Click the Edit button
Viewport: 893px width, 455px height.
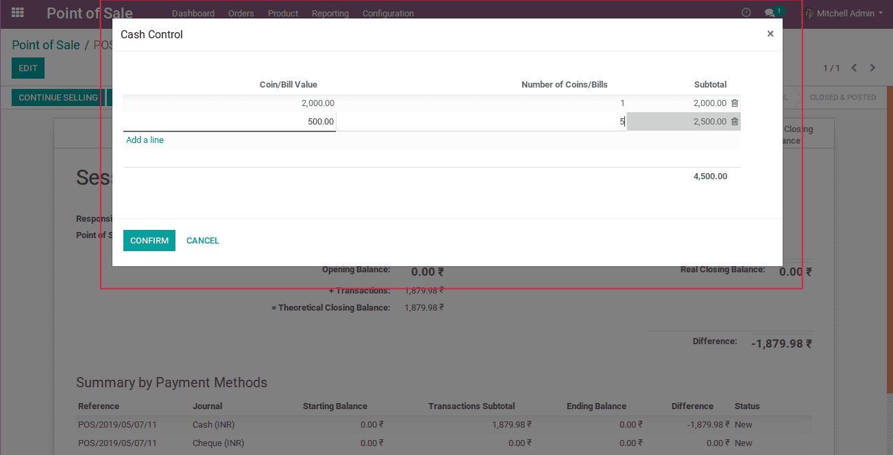[x=28, y=68]
